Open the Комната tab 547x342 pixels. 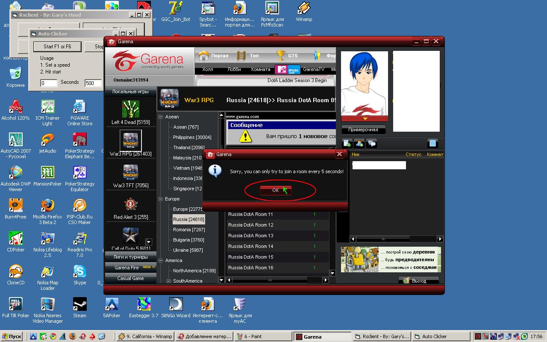click(x=261, y=69)
